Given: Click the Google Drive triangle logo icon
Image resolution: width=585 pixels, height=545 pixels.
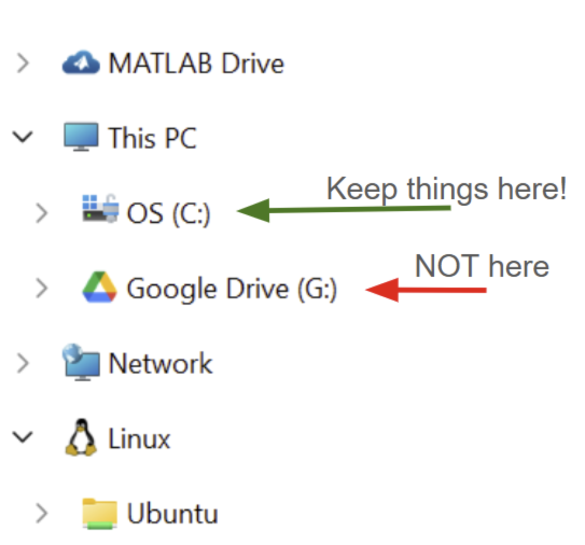Looking at the screenshot, I should [100, 288].
